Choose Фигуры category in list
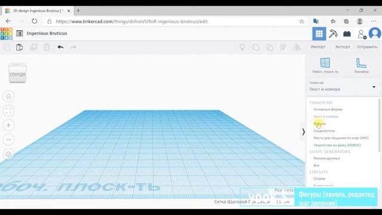 click(320, 124)
